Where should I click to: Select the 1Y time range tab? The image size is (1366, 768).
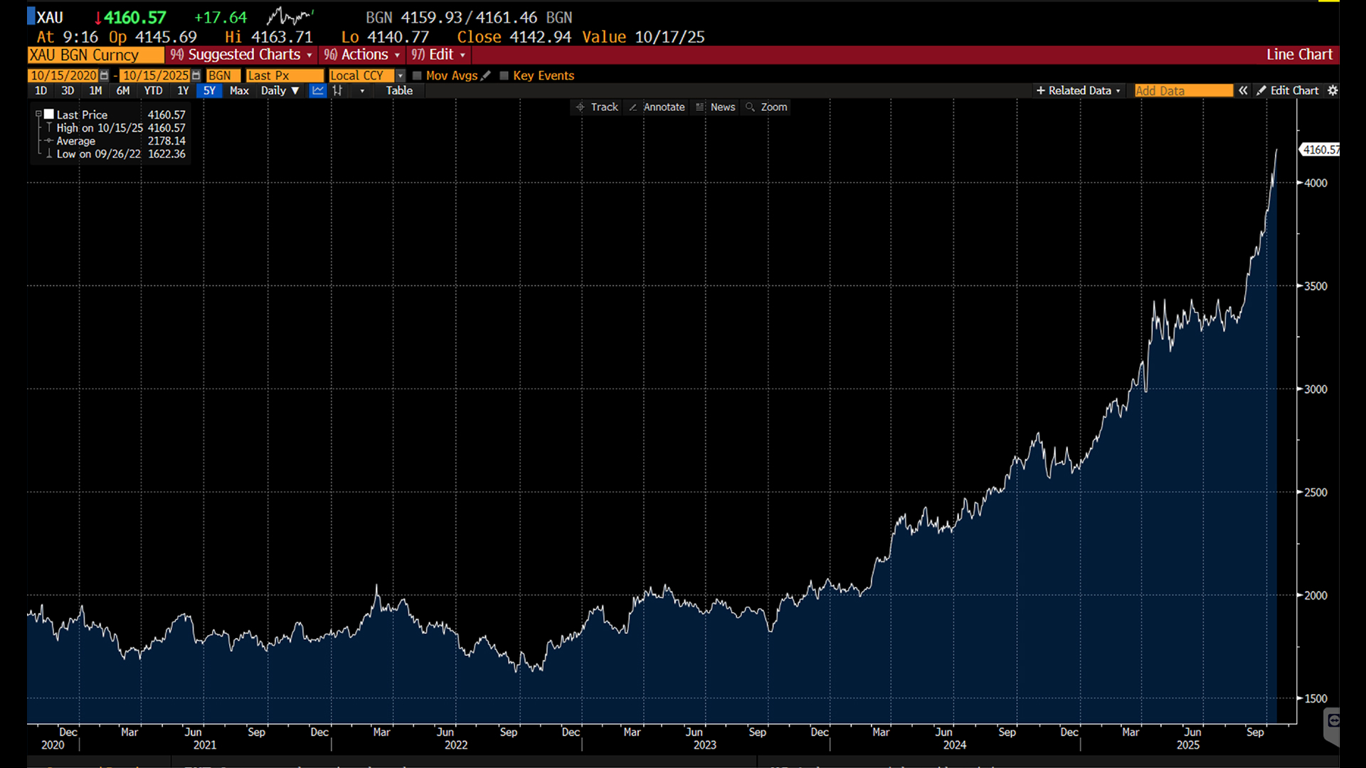(x=183, y=90)
